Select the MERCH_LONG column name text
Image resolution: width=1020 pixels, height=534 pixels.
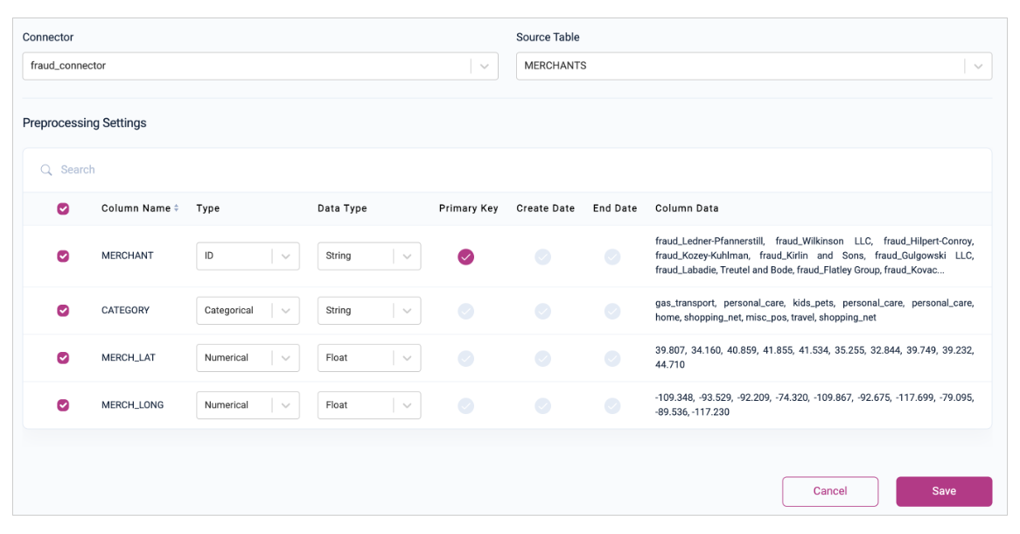pos(133,405)
